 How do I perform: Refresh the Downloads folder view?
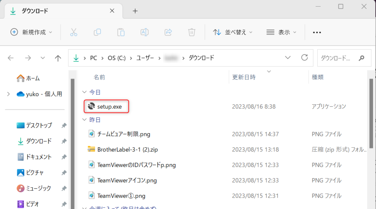click(304, 58)
